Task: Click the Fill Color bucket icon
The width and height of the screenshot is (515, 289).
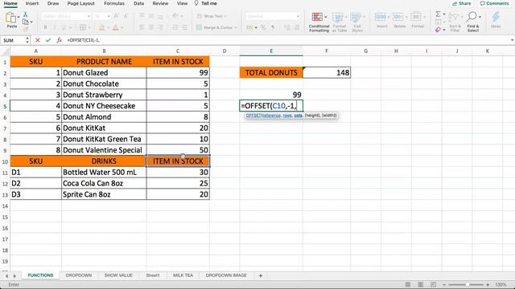Action: pos(102,27)
